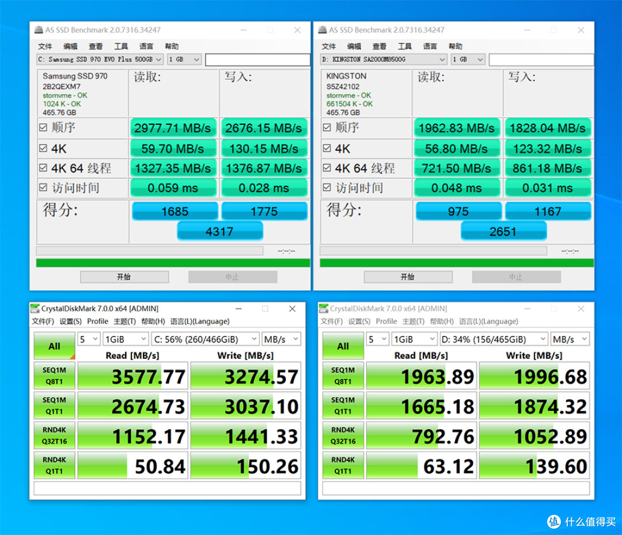Open MB/s unit dropdown in D: CrystalDiskMark
The width and height of the screenshot is (622, 535).
570,339
